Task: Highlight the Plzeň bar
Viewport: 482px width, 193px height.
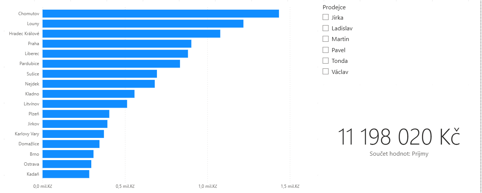Action: click(x=76, y=114)
